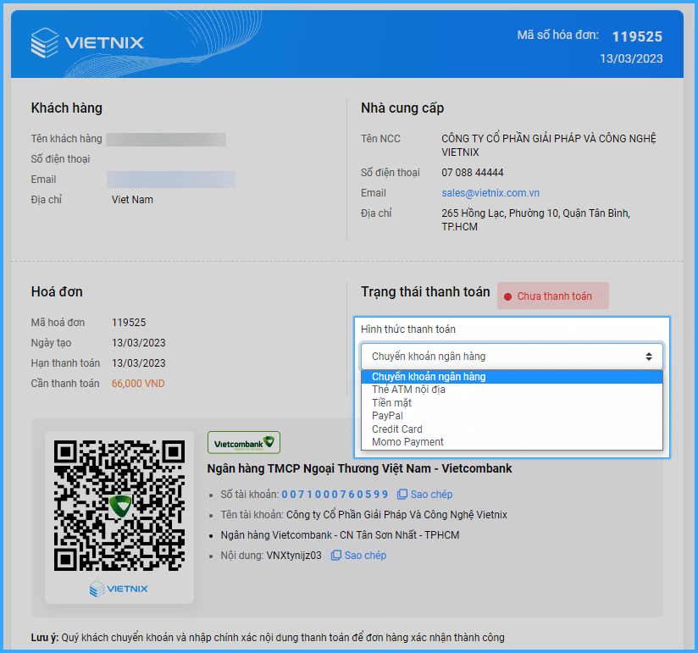Click the Hạn thanh toán date value
The width and height of the screenshot is (698, 653).
(x=138, y=362)
